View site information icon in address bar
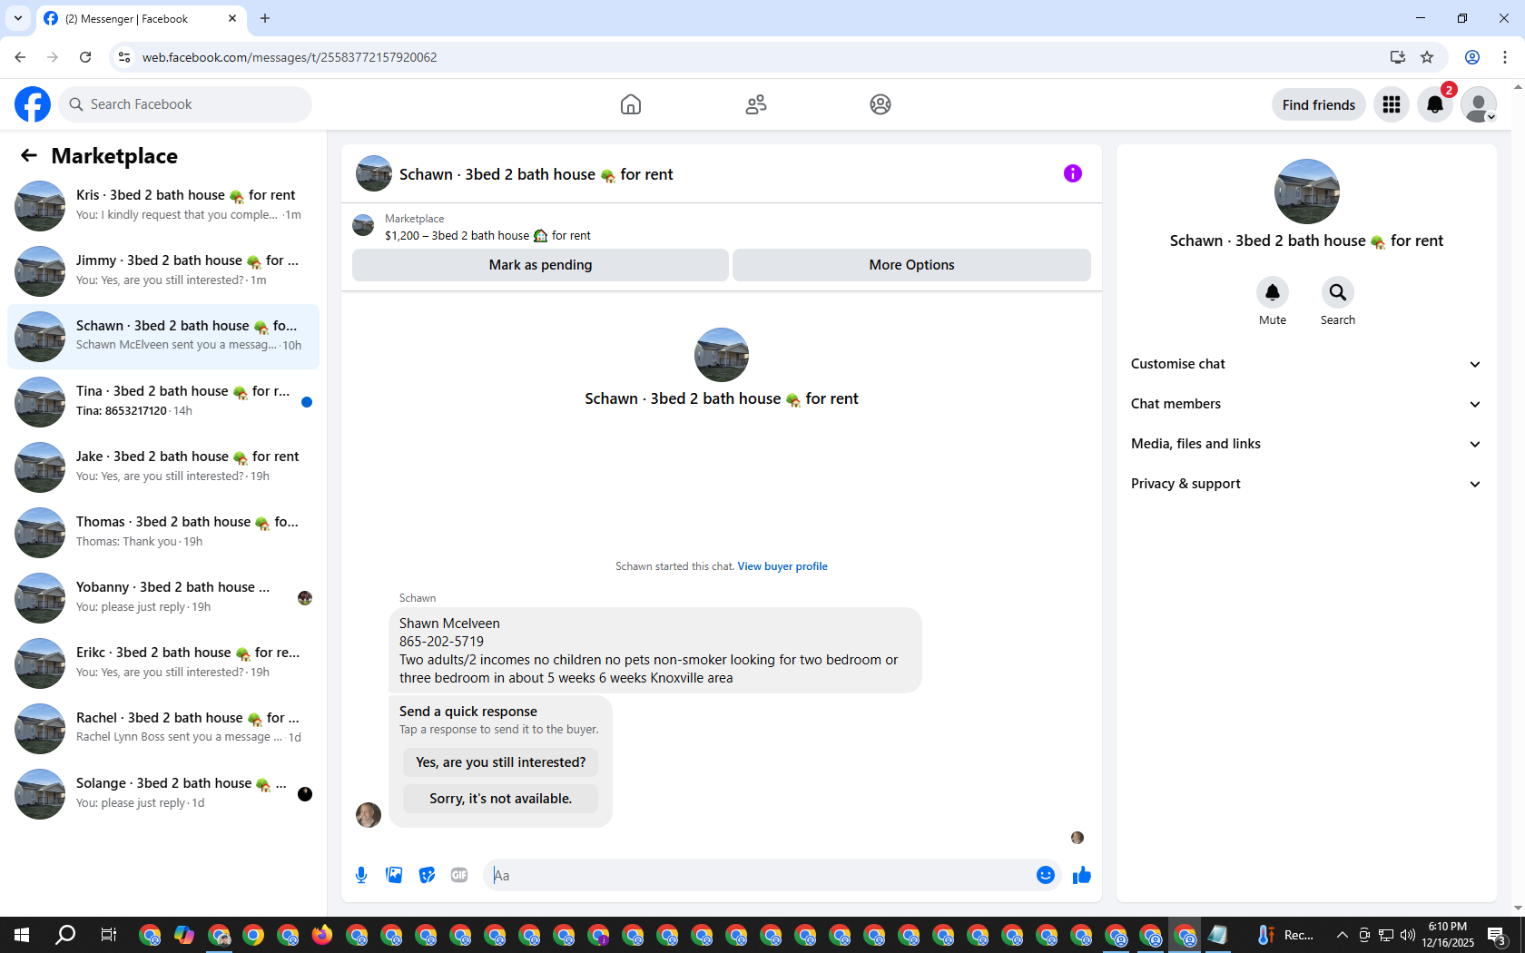1525x953 pixels. (x=124, y=57)
